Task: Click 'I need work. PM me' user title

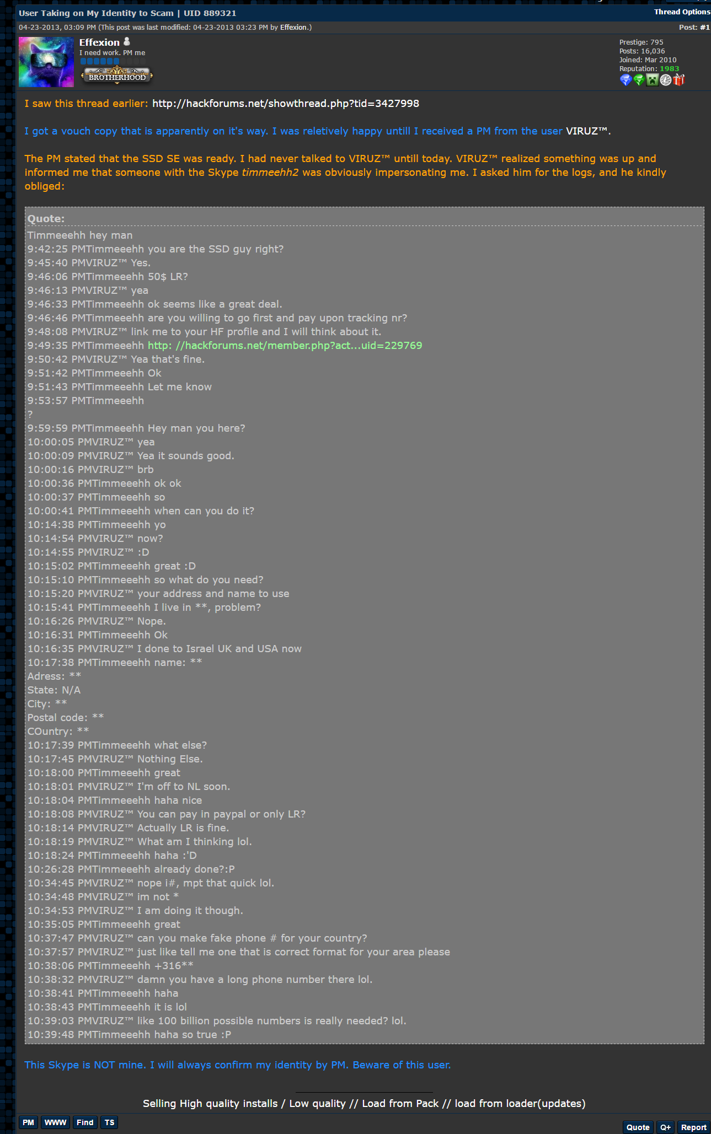Action: (112, 53)
